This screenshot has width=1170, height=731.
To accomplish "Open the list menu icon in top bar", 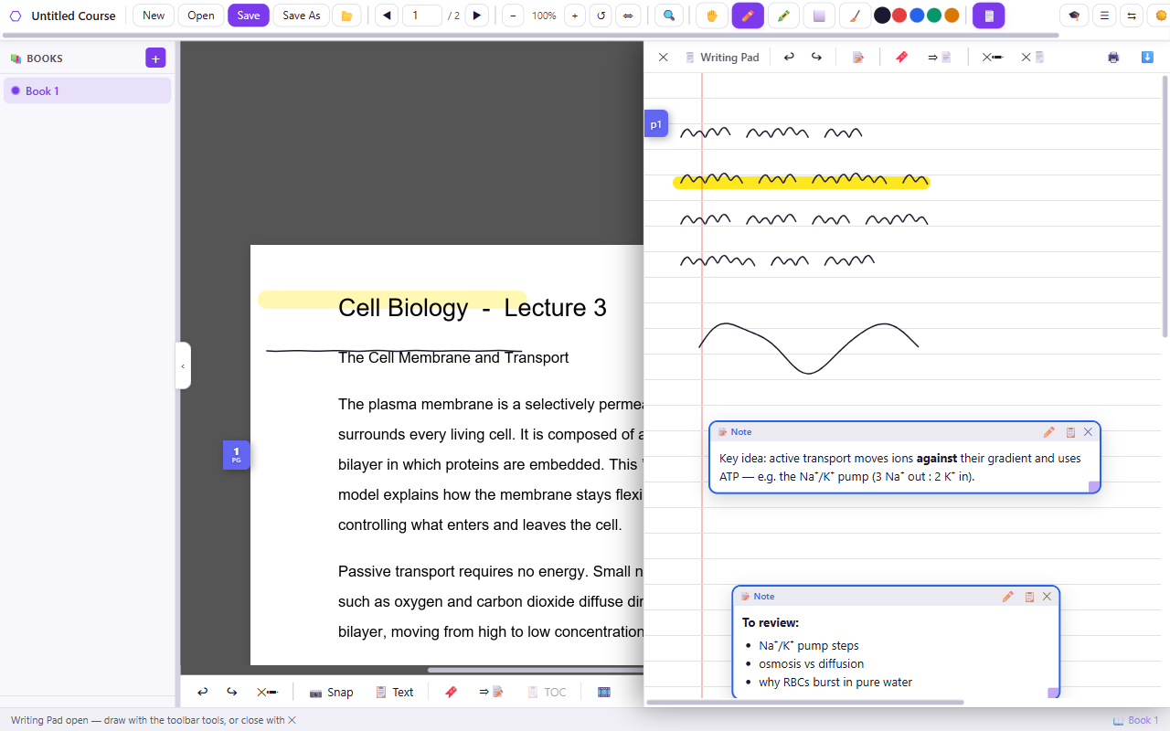I will (1104, 16).
